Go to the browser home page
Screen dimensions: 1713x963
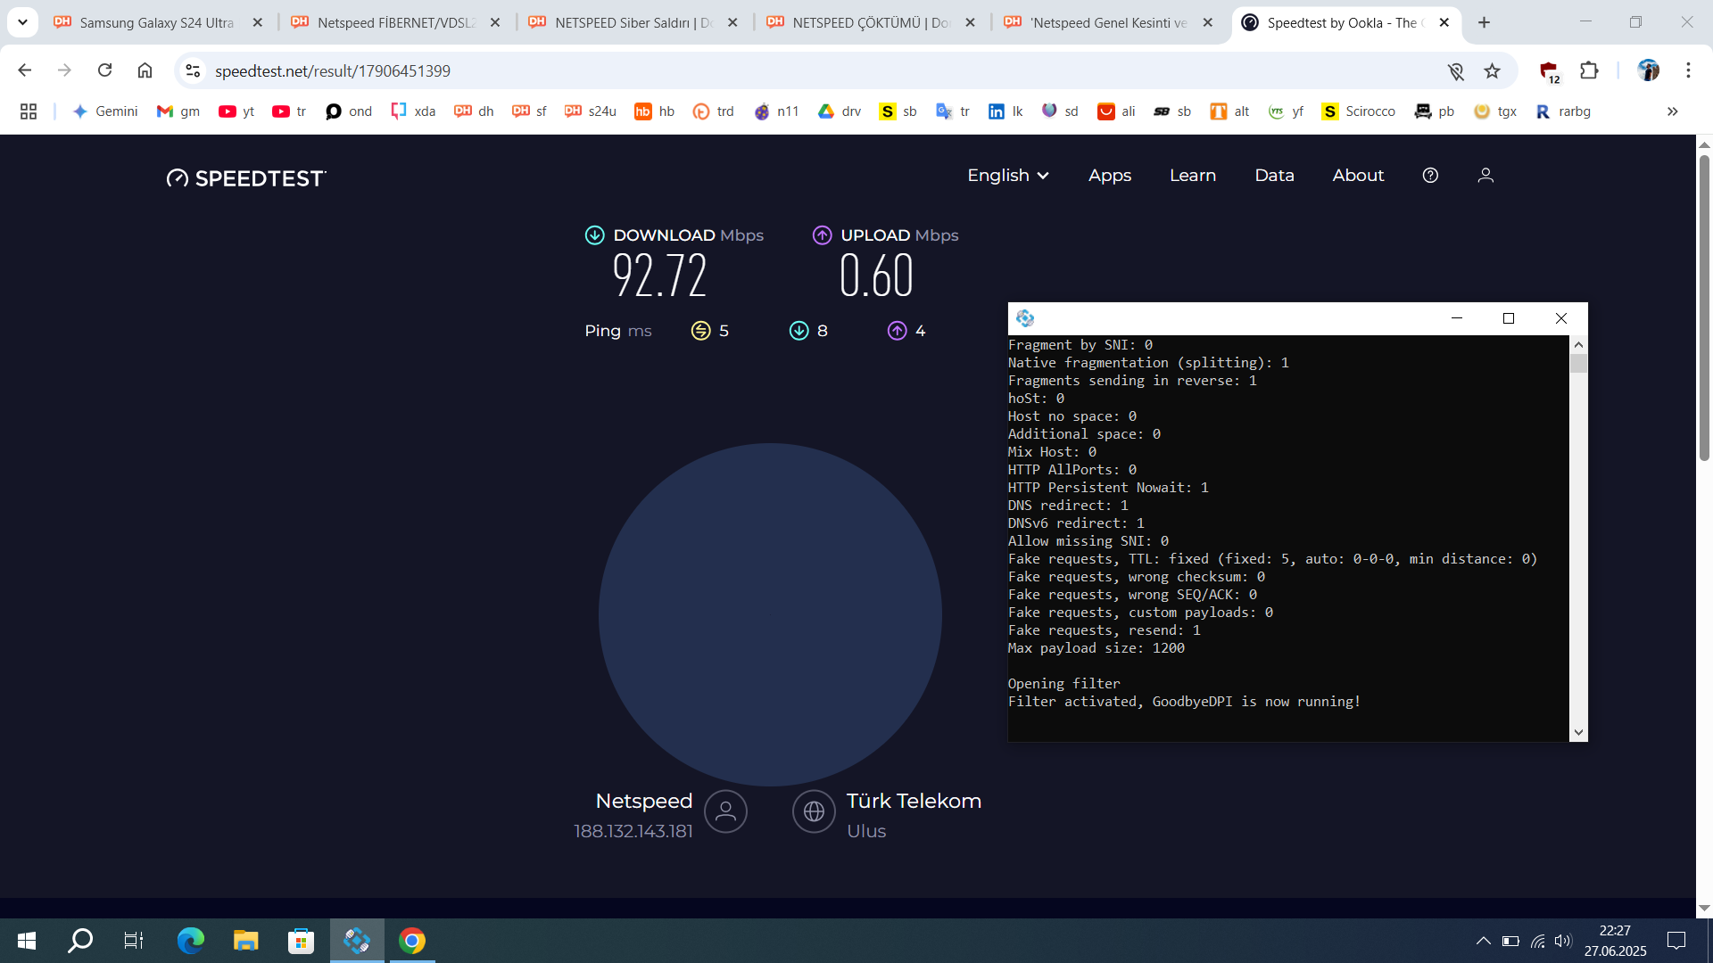point(145,70)
